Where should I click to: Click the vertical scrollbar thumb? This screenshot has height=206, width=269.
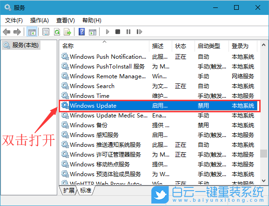pyautogui.click(x=263, y=153)
